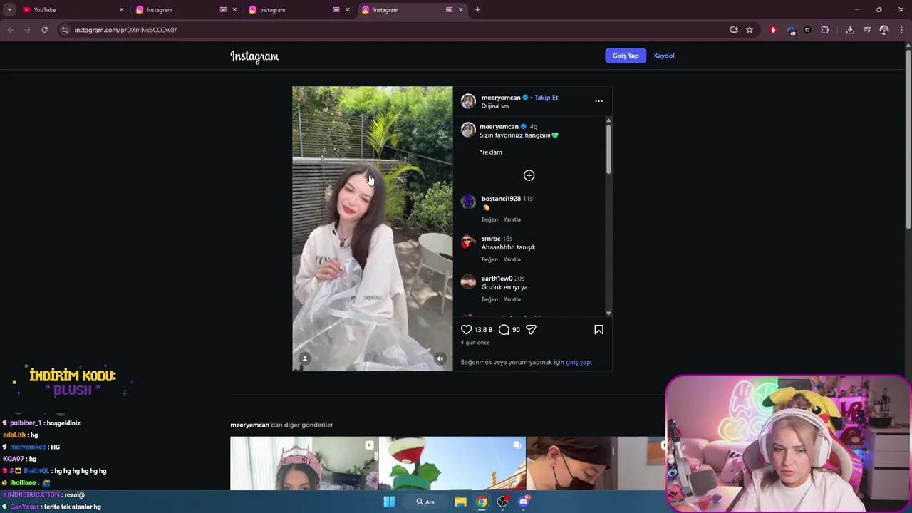
Task: Click the page vertical scrollbar thumb
Action: (908, 139)
